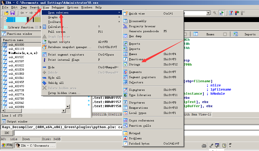Select Setup hidden items entry

pos(82,93)
